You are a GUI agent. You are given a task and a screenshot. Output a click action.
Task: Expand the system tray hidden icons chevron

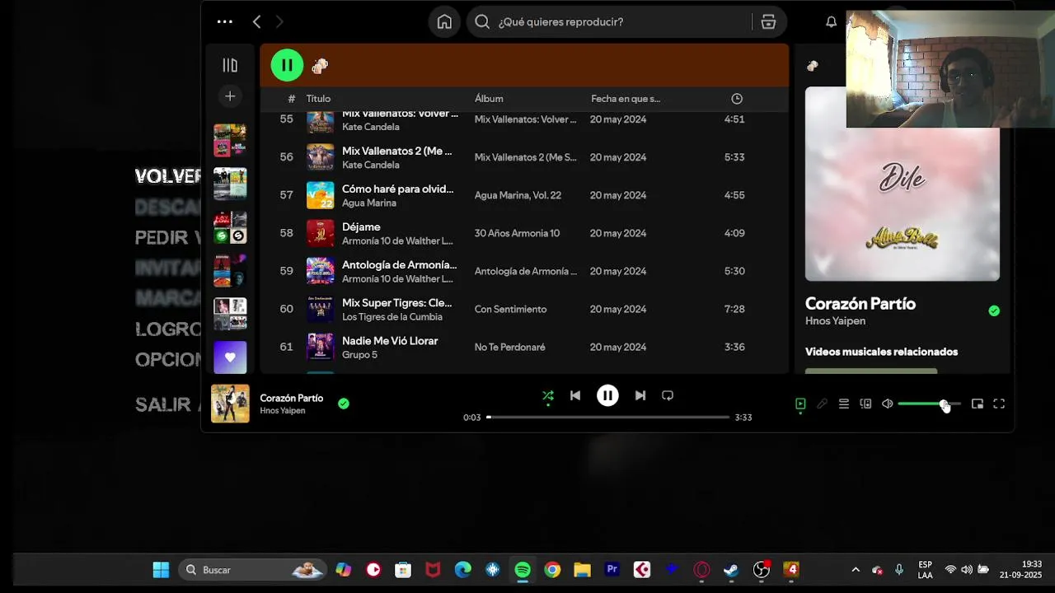pos(856,570)
